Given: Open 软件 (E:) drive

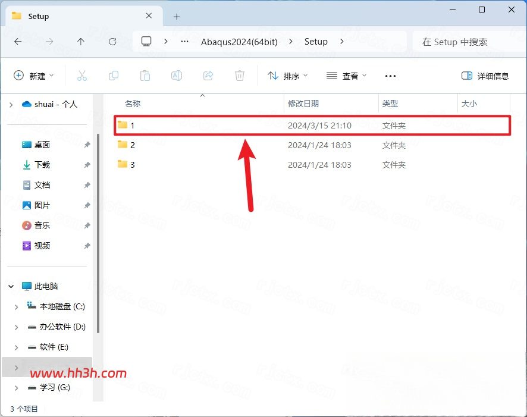Looking at the screenshot, I should [x=48, y=347].
